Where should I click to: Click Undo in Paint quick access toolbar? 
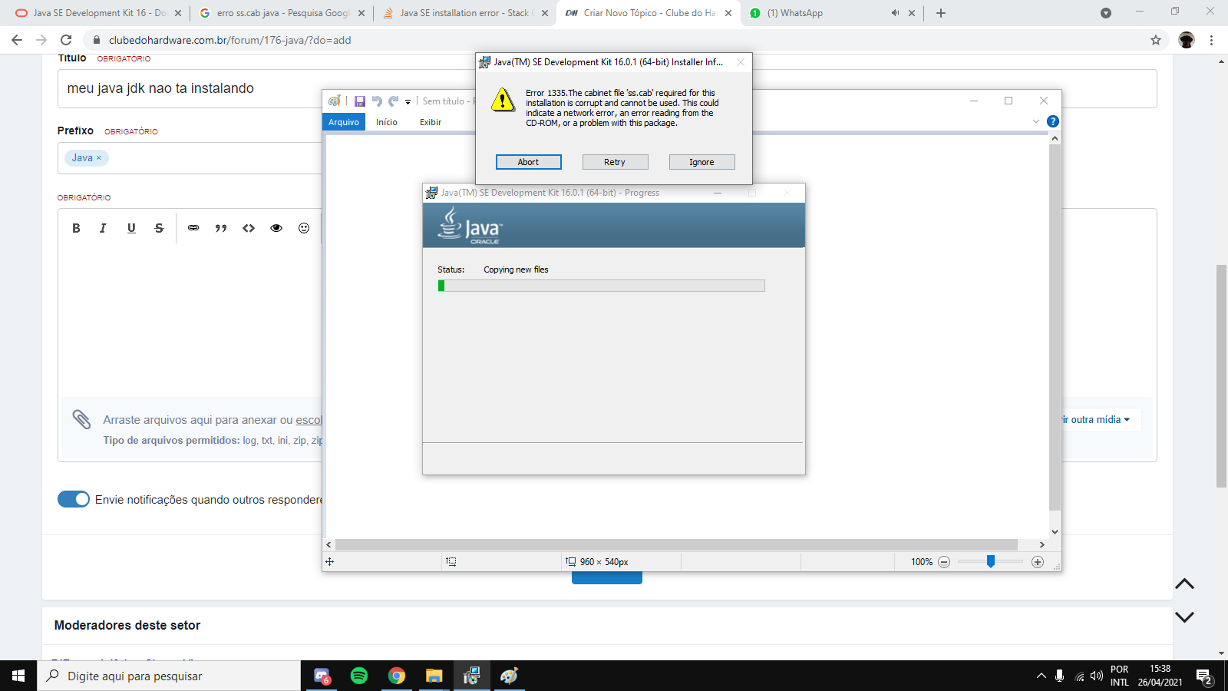[x=377, y=101]
